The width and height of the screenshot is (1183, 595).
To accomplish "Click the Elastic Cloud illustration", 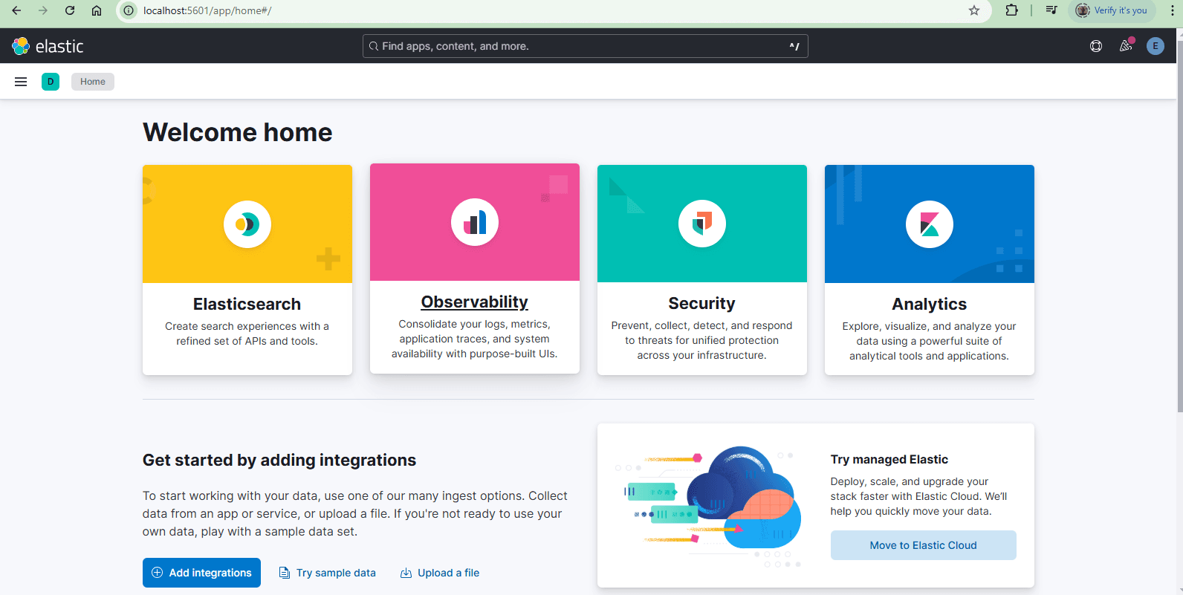I will coord(708,507).
